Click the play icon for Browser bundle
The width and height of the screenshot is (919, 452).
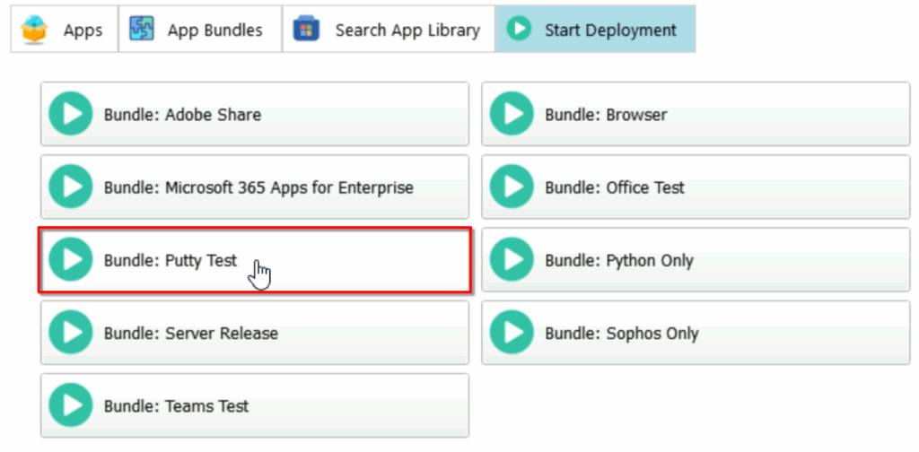[512, 114]
